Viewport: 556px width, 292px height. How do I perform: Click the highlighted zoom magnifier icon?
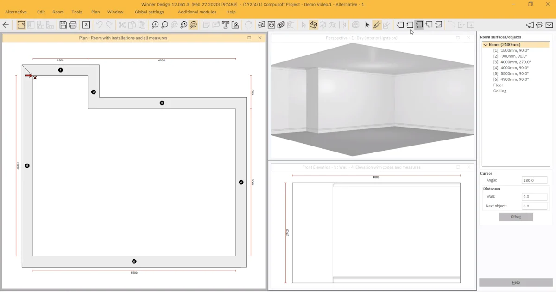[x=193, y=25]
